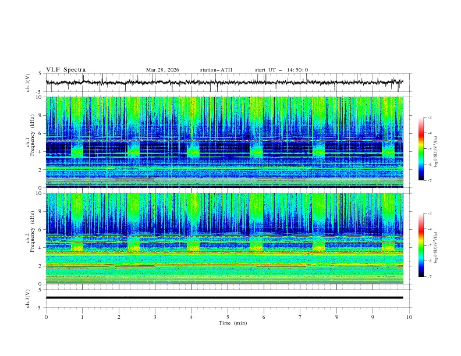Click the "ch.1(V)" waveform axis label

[x=28, y=83]
